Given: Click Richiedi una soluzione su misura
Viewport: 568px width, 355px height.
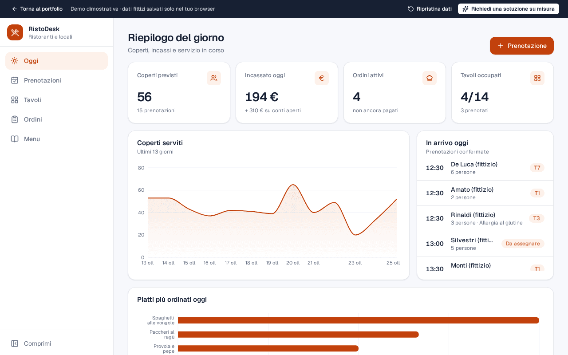Looking at the screenshot, I should tap(509, 9).
